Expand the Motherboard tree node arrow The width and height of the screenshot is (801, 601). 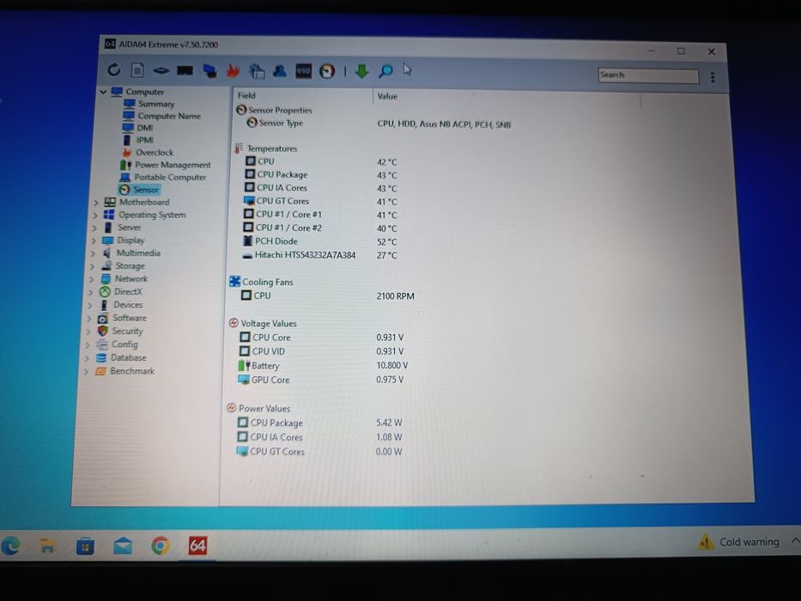pyautogui.click(x=95, y=203)
